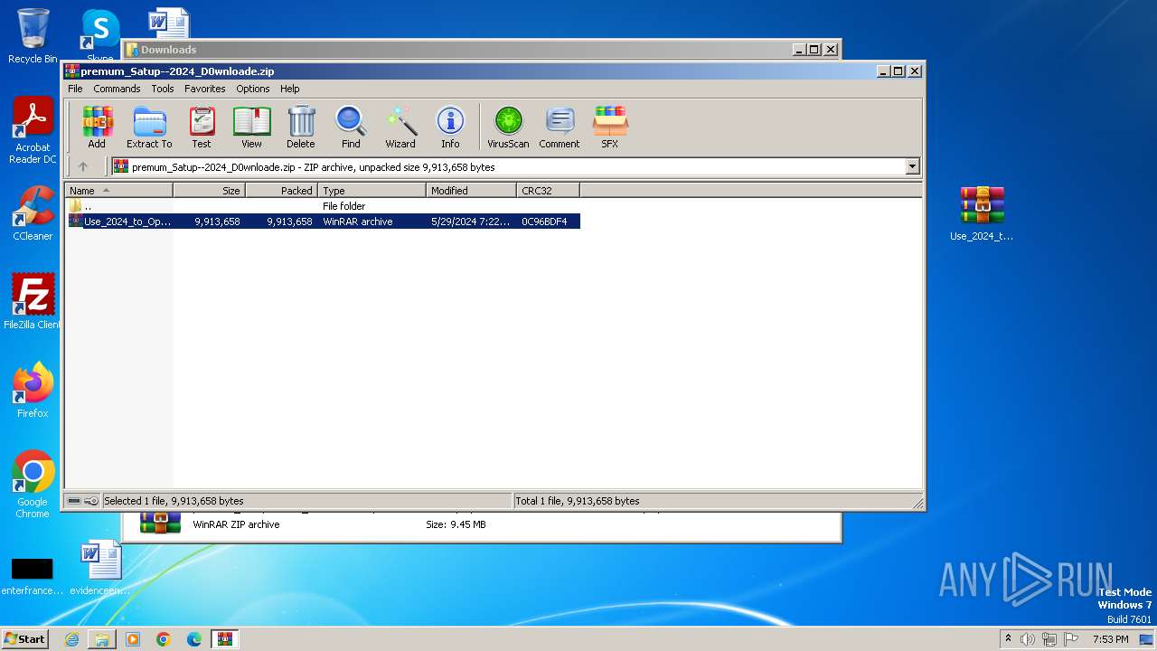The width and height of the screenshot is (1157, 651).
Task: Sort by the Name column header
Action: pyautogui.click(x=118, y=191)
